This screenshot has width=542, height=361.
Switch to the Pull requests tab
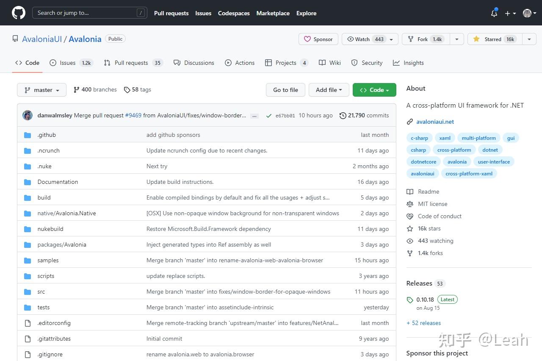pyautogui.click(x=133, y=63)
